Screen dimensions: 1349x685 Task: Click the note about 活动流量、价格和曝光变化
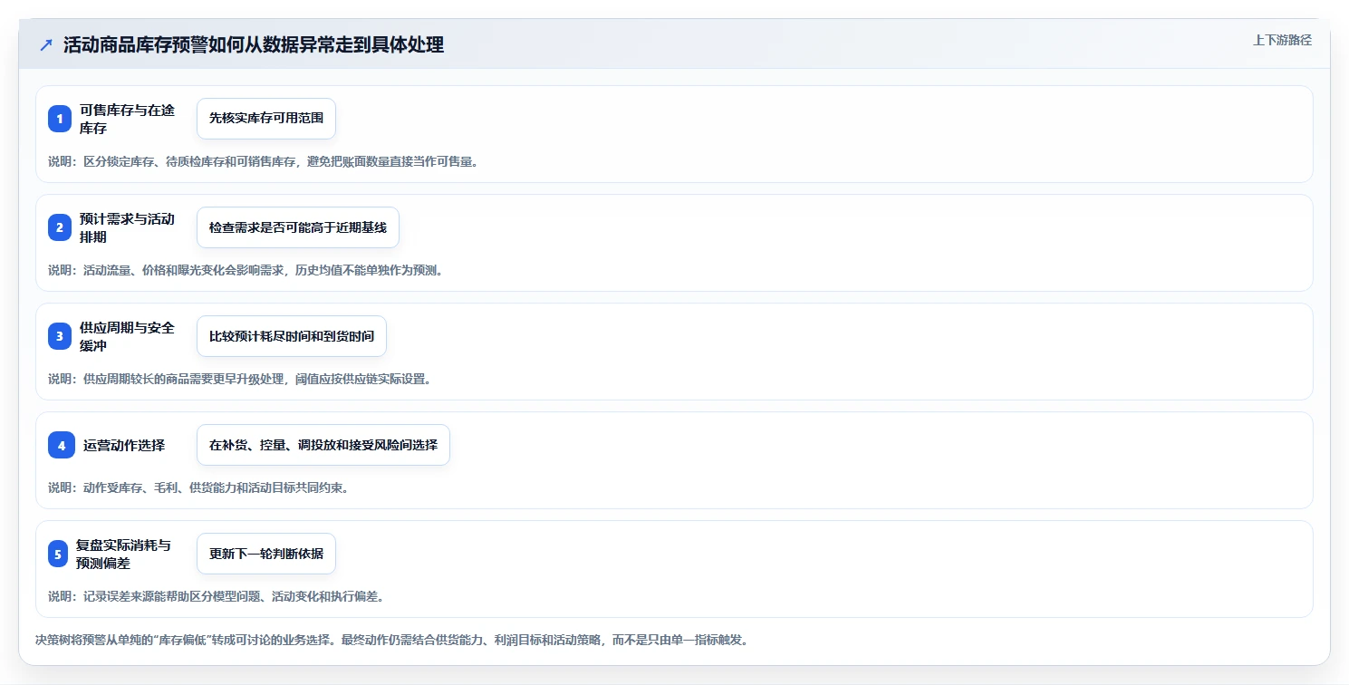(x=246, y=270)
